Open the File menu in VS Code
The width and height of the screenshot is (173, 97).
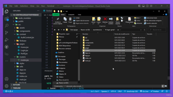coord(11,6)
